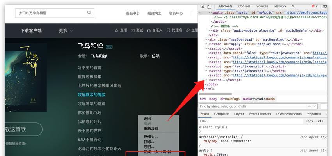Go to next search result arrow
The height and width of the screenshot is (156, 332).
coord(314,106)
